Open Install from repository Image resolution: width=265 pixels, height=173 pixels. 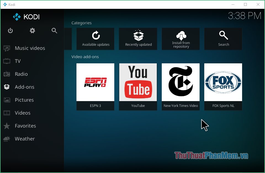click(181, 39)
